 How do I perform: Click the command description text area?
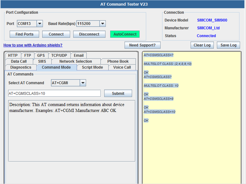tap(72, 131)
